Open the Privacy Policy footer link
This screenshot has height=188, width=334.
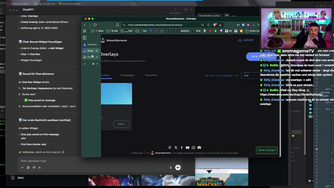[x=232, y=153]
